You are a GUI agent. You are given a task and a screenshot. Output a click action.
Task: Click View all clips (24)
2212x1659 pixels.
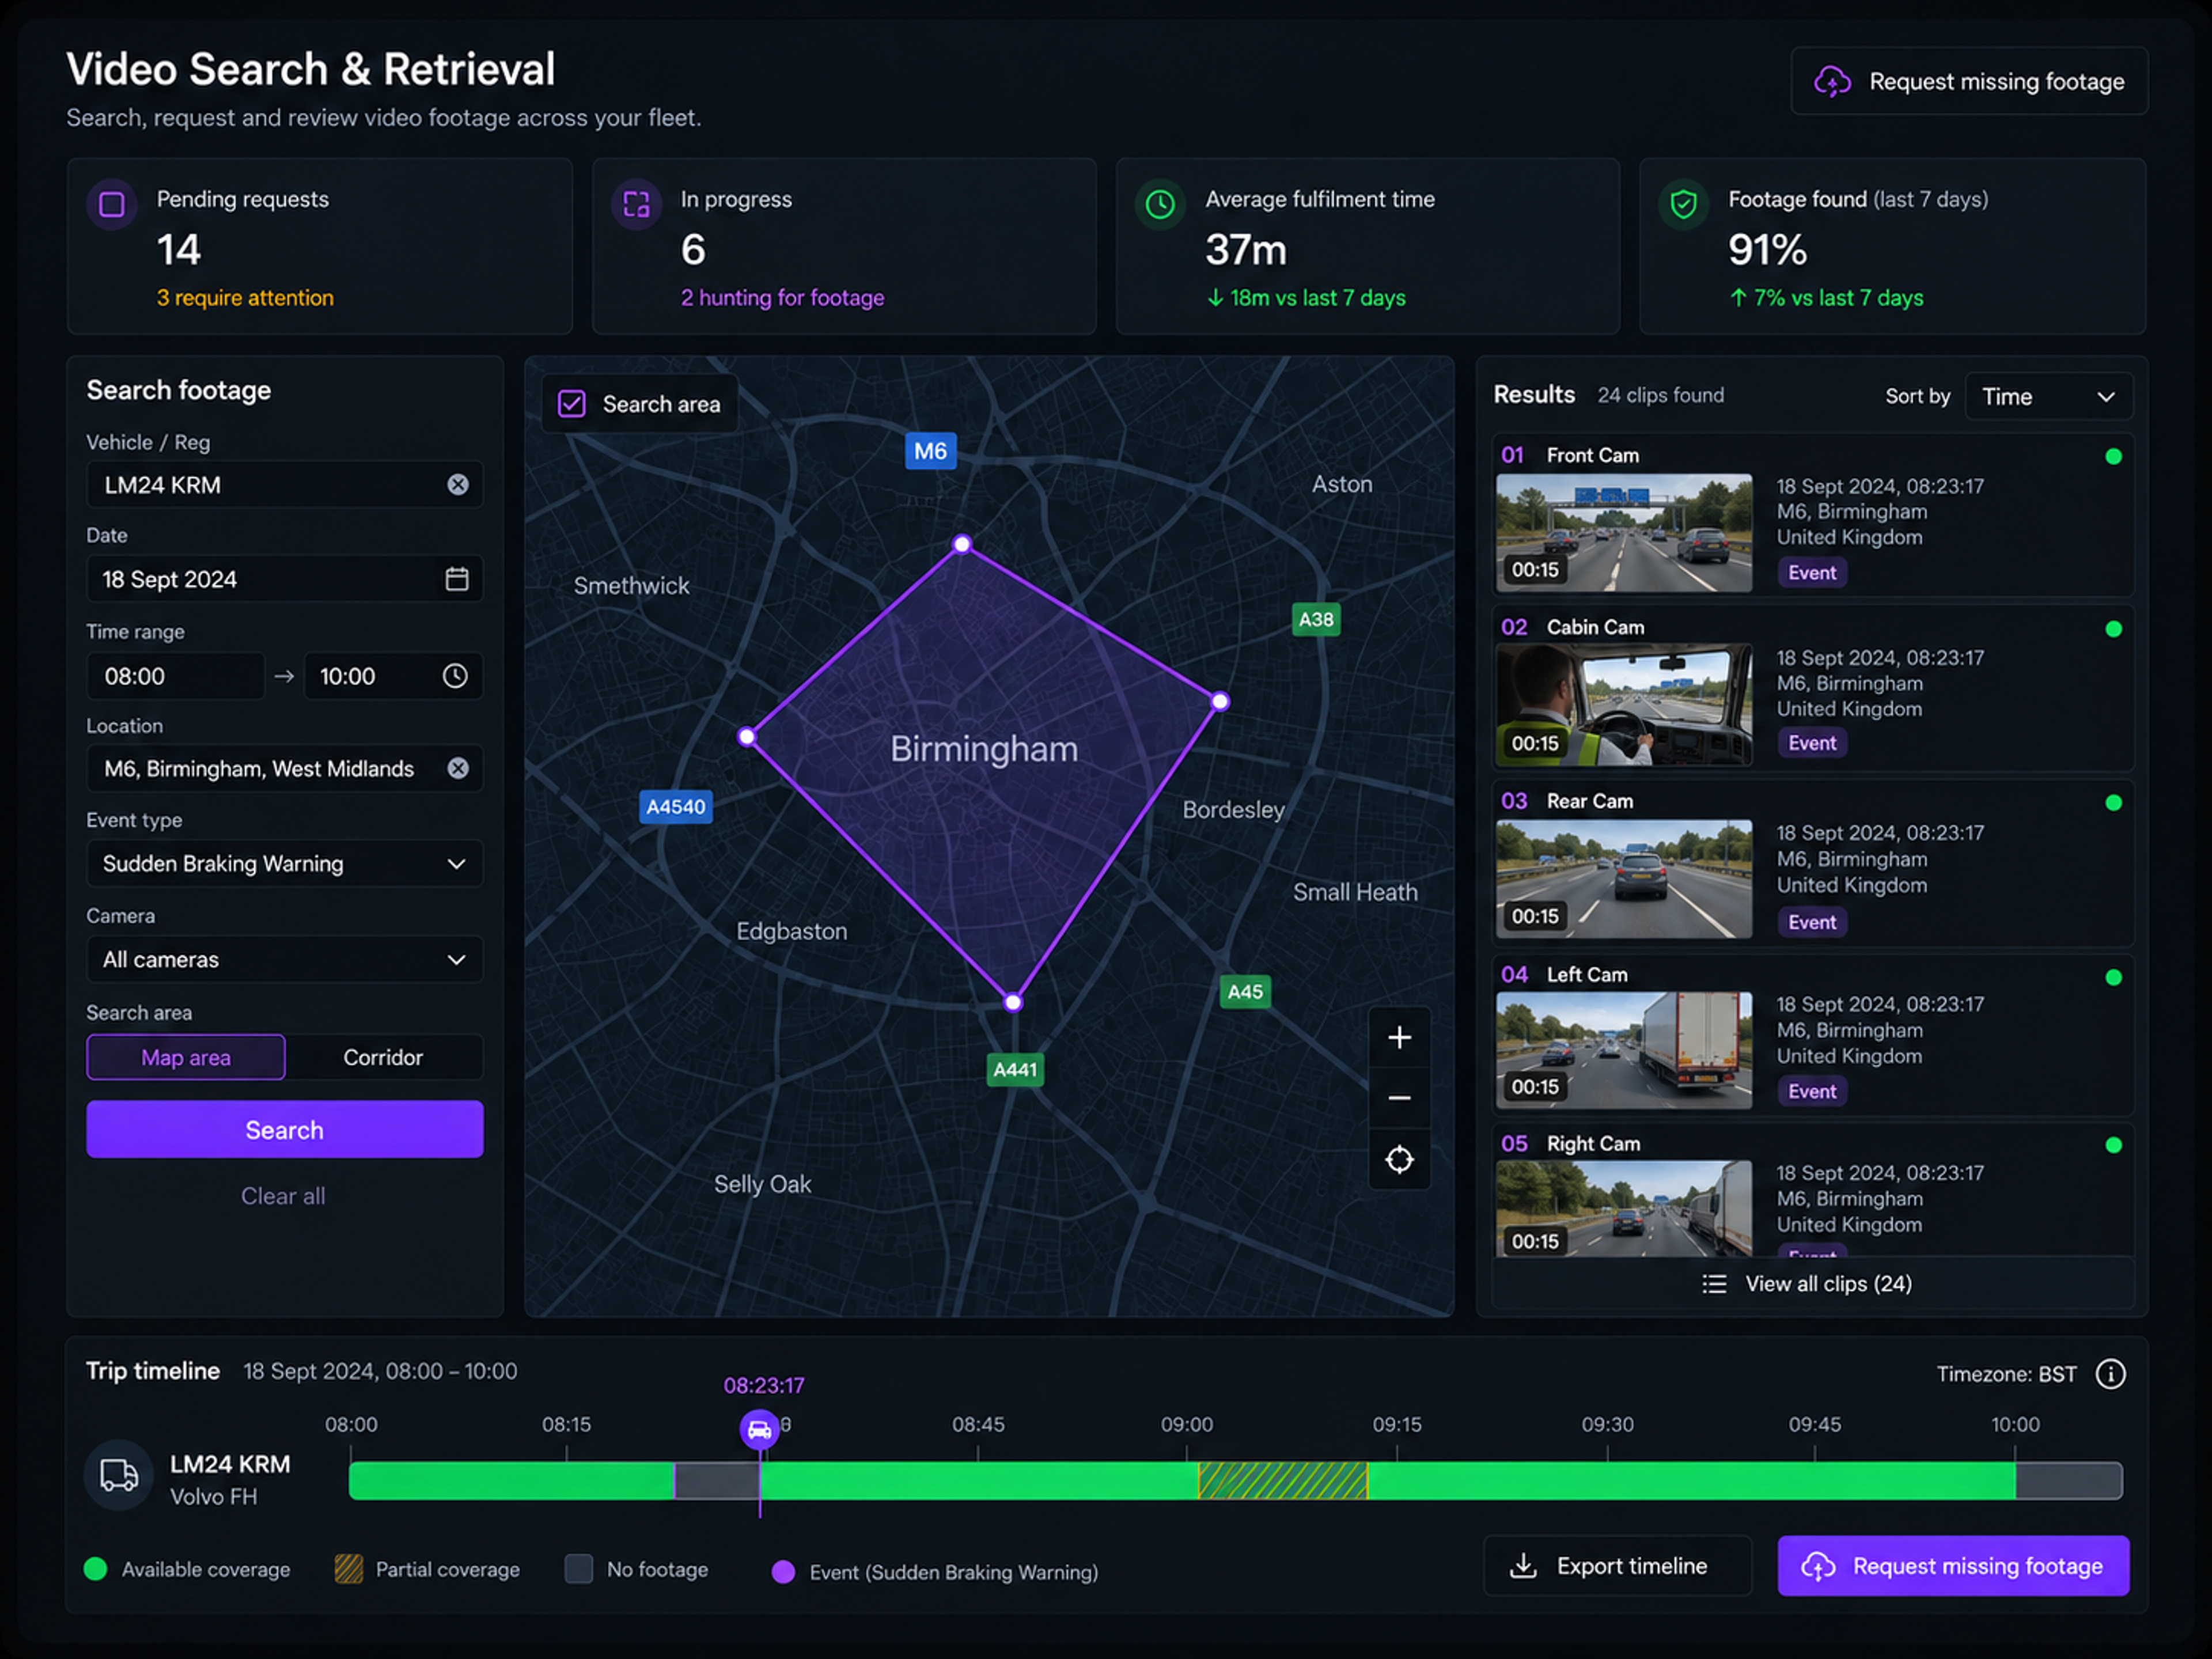1812,1284
